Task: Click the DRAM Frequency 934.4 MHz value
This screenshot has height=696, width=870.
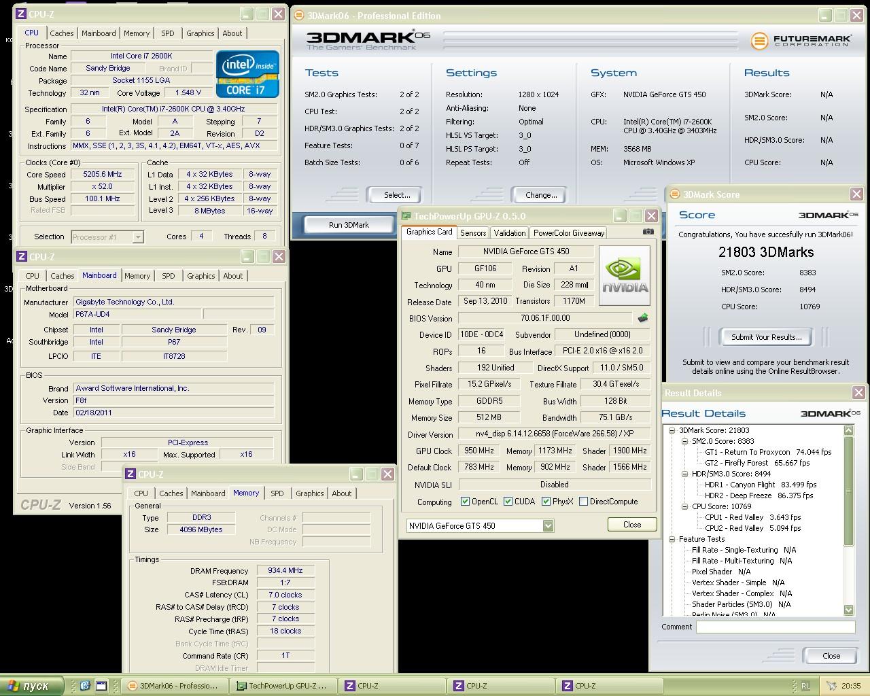Action: pyautogui.click(x=285, y=571)
